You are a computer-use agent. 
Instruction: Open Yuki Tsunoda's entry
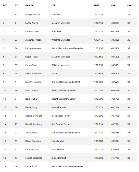tap(32, 133)
